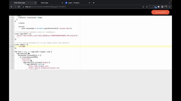Image resolution: width=181 pixels, height=101 pixels.
Task: Click line number 64 in the gutter
Action: tap(12, 46)
